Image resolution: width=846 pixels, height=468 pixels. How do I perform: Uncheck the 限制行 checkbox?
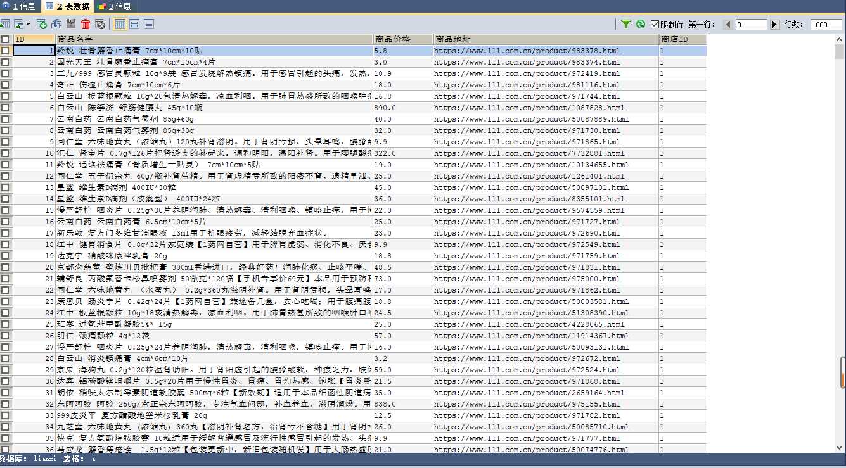click(655, 24)
